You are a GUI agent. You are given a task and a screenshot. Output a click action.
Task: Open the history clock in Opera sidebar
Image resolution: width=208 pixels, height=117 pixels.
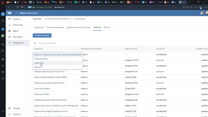point(3,79)
